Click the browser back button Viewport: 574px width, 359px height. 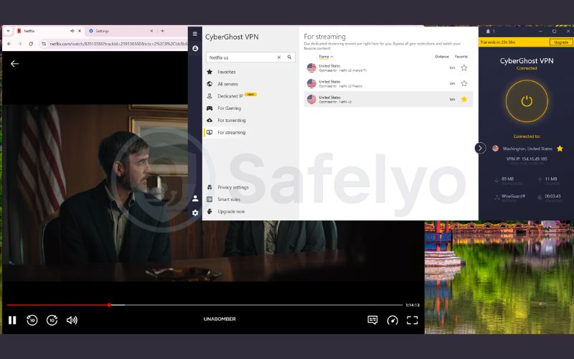[x=9, y=44]
